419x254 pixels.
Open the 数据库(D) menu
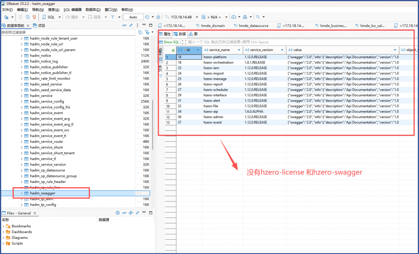click(93, 9)
